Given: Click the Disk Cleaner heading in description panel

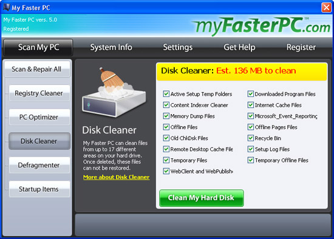Looking at the screenshot, I should 109,130.
